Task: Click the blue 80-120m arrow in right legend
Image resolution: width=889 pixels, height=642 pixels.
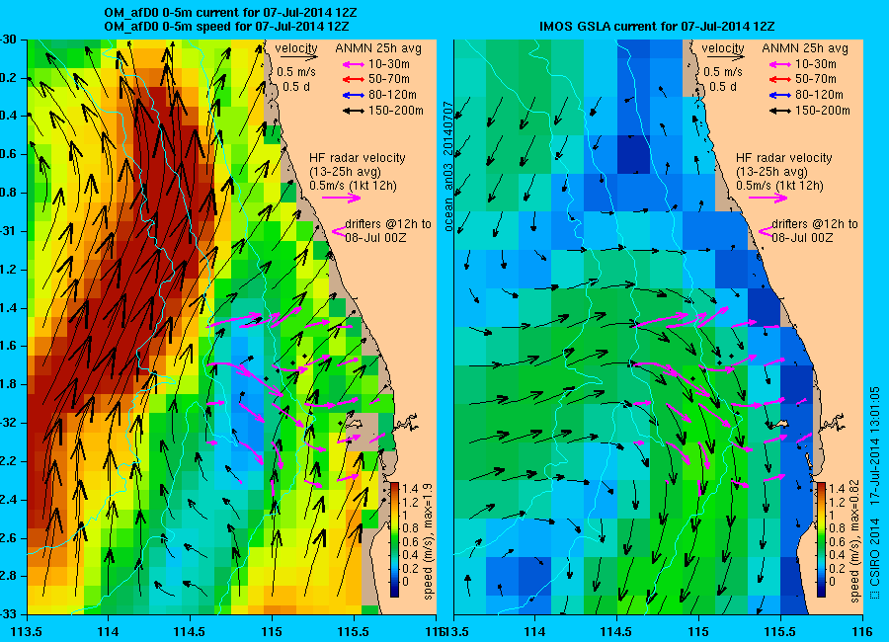Action: [x=779, y=95]
